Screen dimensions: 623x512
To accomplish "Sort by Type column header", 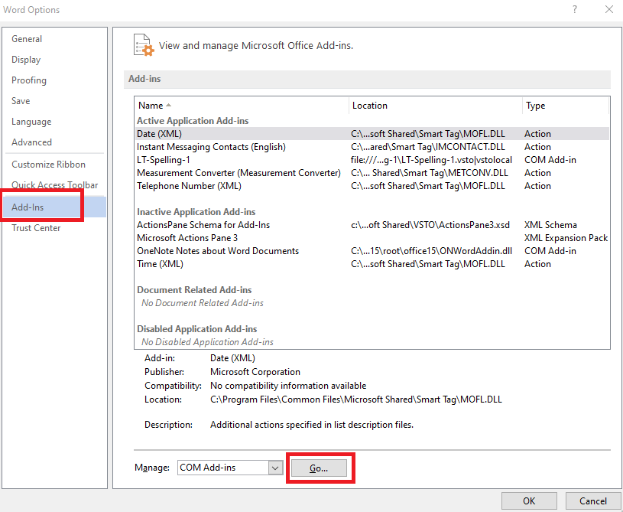I will tap(565, 106).
